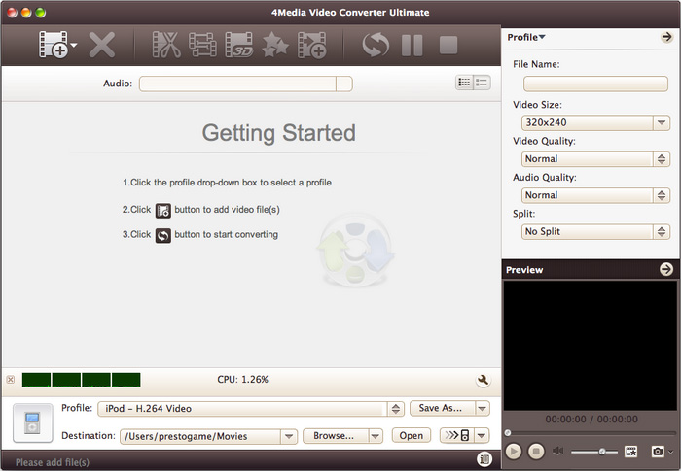Click the Add File toolbar icon

pyautogui.click(x=54, y=45)
